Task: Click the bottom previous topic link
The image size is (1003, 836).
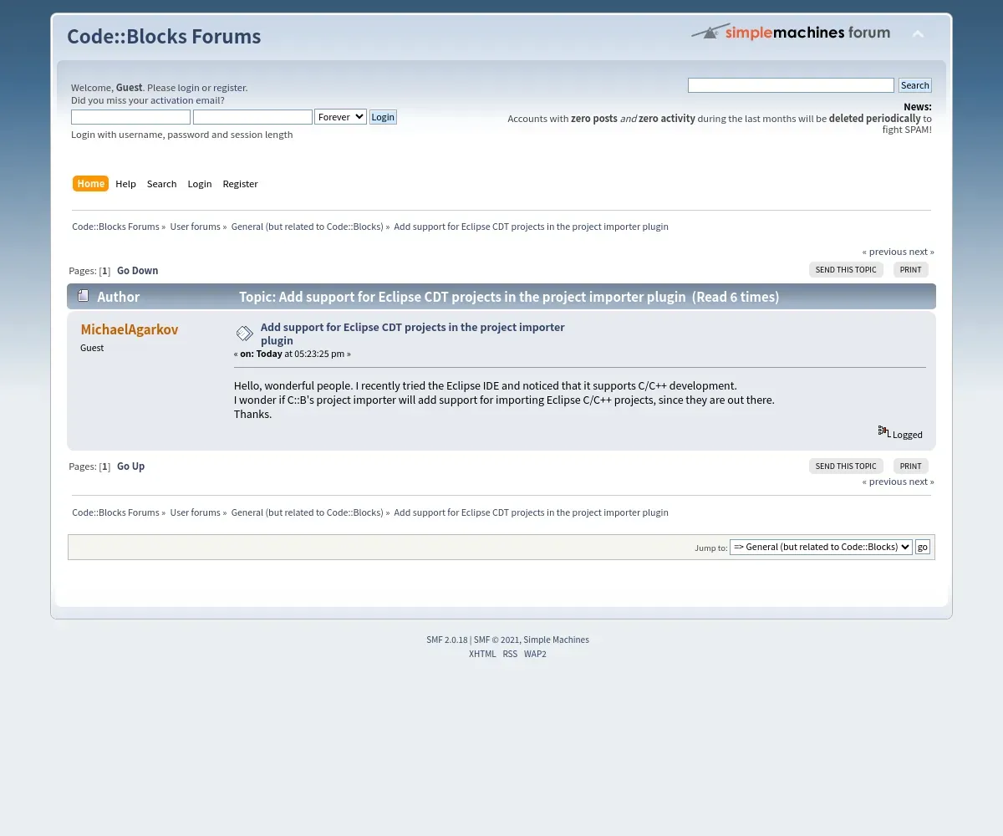Action: pos(884,482)
